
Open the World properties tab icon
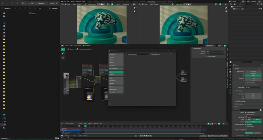coord(230,81)
